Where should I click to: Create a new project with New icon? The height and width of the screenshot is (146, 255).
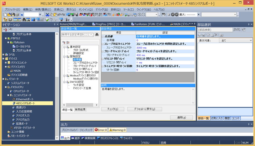pyautogui.click(x=5, y=15)
